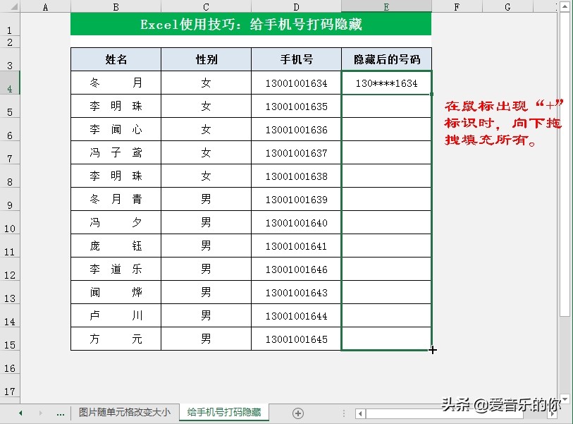
Task: Select column header B
Action: point(116,6)
